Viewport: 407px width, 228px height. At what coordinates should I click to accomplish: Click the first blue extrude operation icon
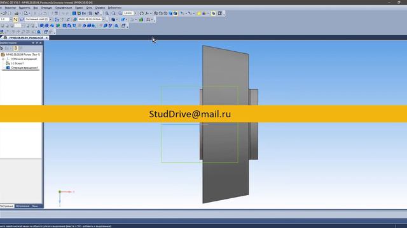pos(41,25)
